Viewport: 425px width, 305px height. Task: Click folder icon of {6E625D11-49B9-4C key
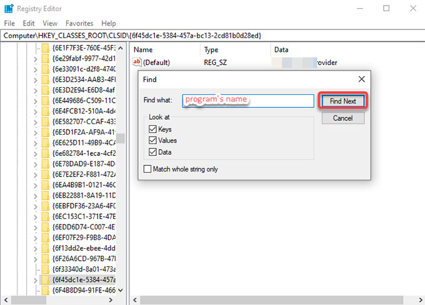pyautogui.click(x=45, y=143)
